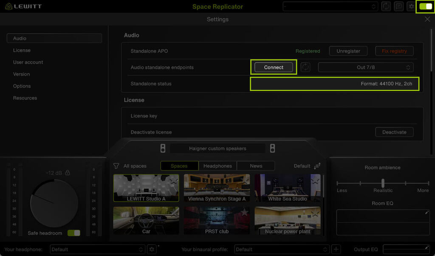The height and width of the screenshot is (256, 435).
Task: Open User account settings section
Action: tap(28, 62)
